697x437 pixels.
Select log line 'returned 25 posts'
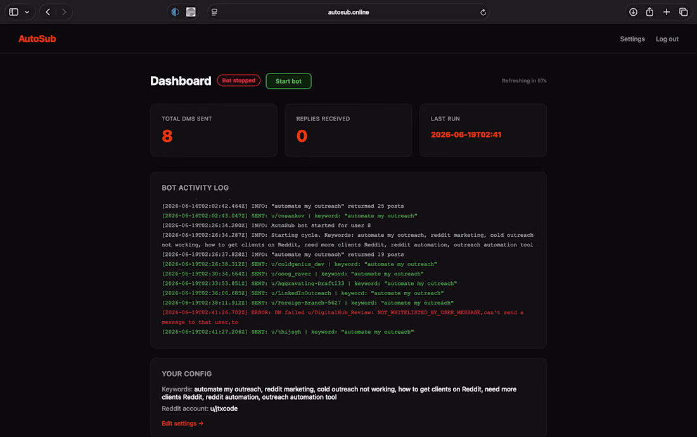(283, 206)
